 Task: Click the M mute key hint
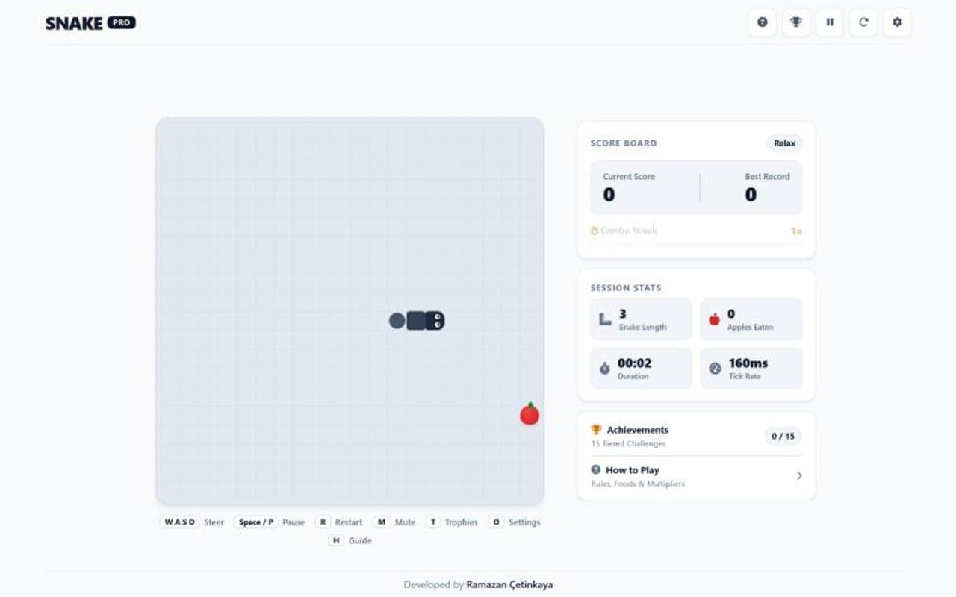(382, 522)
